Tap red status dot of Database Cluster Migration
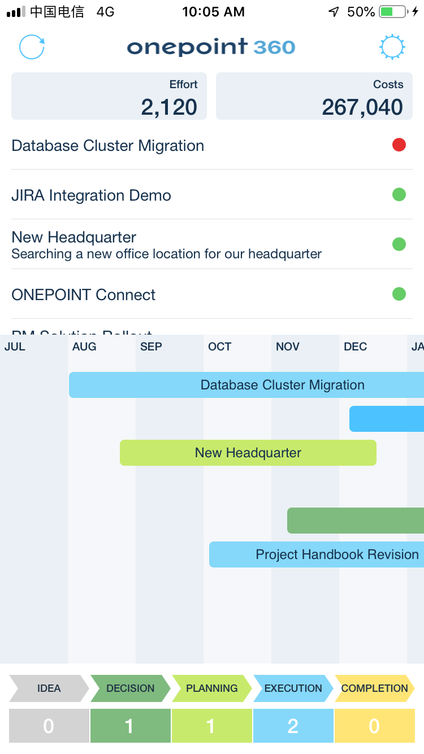The height and width of the screenshot is (754, 424). point(399,145)
